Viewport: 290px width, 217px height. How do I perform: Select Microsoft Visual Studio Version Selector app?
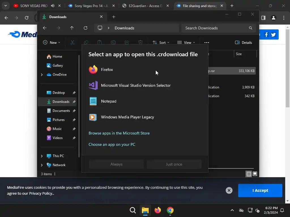145,85
